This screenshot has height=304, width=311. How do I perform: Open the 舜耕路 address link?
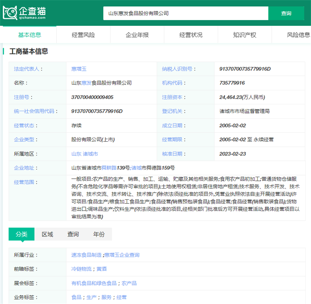click(x=109, y=168)
